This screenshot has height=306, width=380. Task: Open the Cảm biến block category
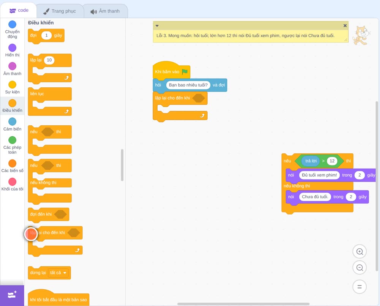point(13,125)
